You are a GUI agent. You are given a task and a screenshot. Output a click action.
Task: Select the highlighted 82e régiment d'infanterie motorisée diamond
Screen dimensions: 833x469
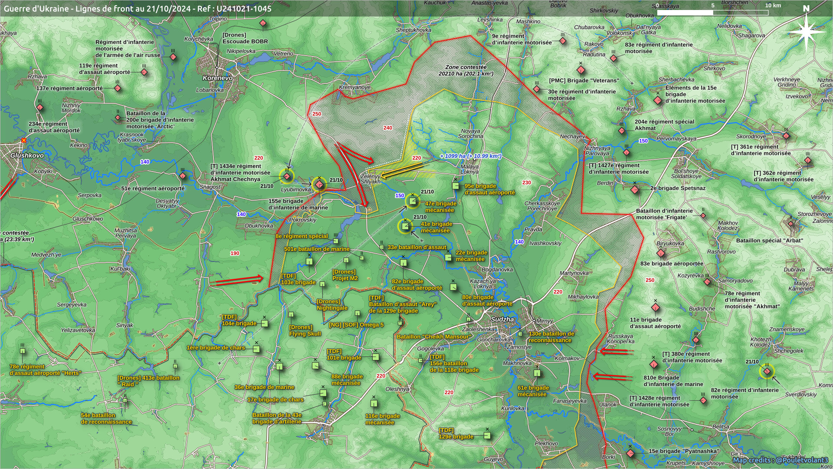[x=767, y=371]
